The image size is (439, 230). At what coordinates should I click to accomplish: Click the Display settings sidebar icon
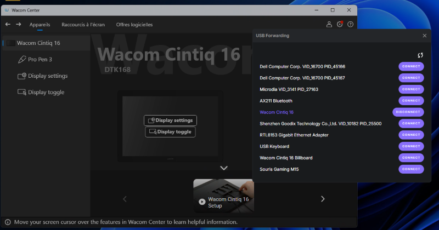coord(22,76)
